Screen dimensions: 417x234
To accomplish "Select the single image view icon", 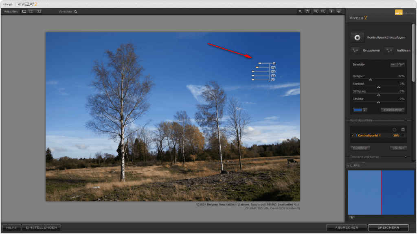I will pos(24,11).
